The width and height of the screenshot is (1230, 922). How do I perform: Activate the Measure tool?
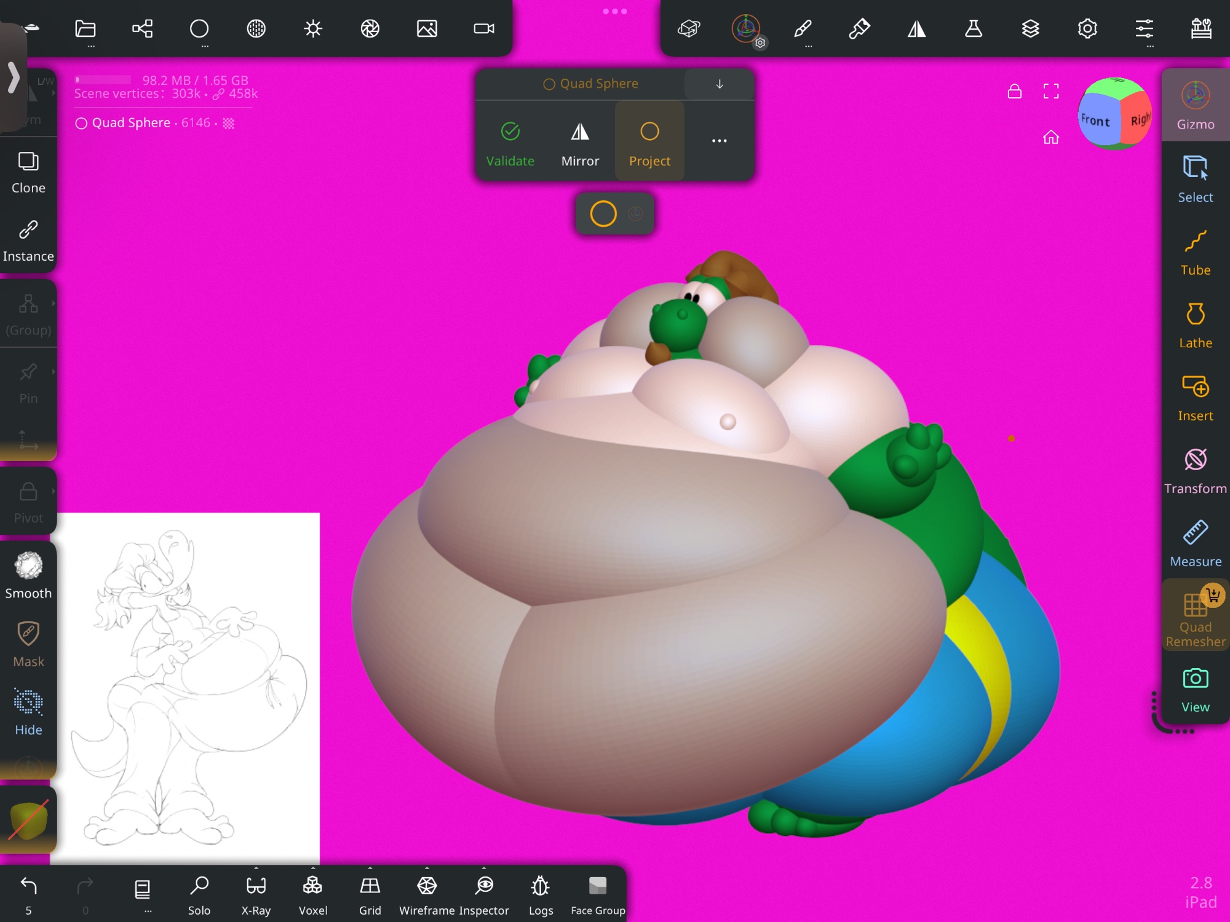[1195, 544]
